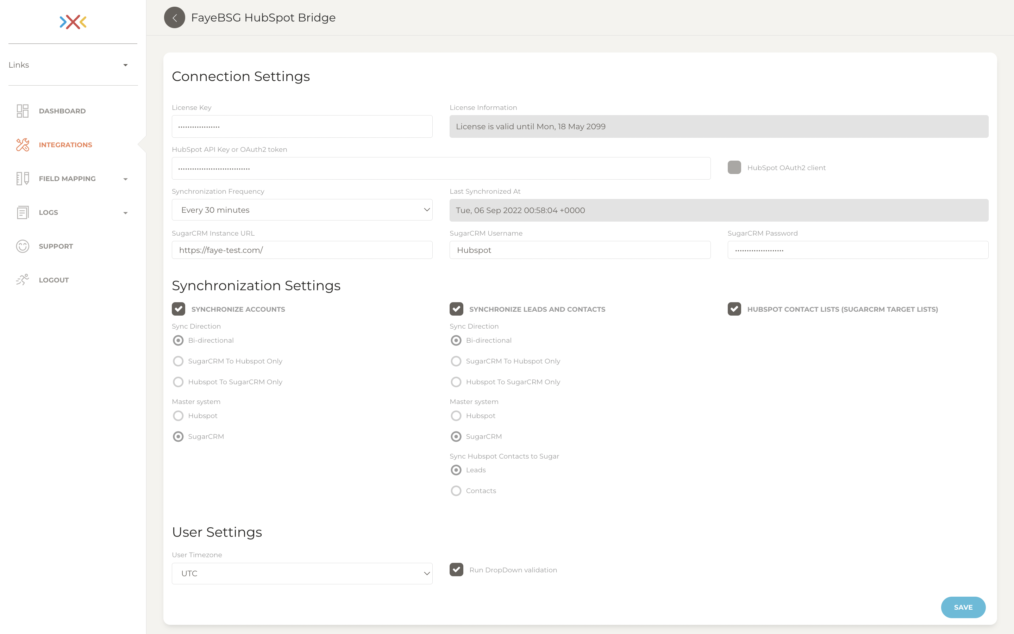
Task: Select Logout in the sidebar
Action: [54, 280]
